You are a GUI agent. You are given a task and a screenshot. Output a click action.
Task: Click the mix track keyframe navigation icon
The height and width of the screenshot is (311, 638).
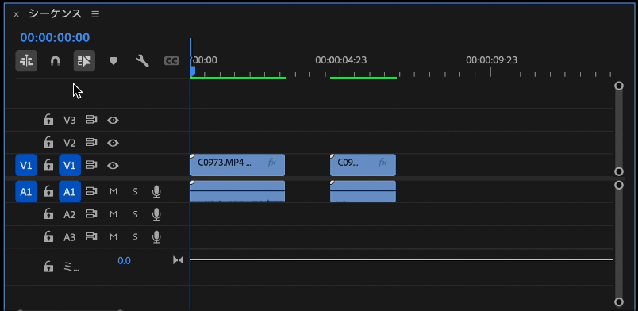point(179,259)
